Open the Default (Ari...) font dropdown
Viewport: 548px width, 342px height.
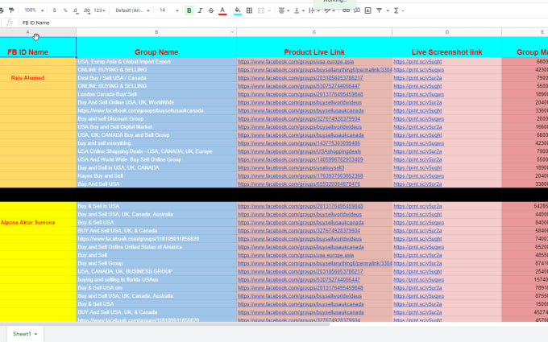pyautogui.click(x=132, y=10)
